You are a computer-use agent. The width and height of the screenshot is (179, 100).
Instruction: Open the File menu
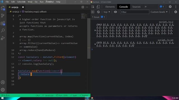pyautogui.click(x=7, y=2)
